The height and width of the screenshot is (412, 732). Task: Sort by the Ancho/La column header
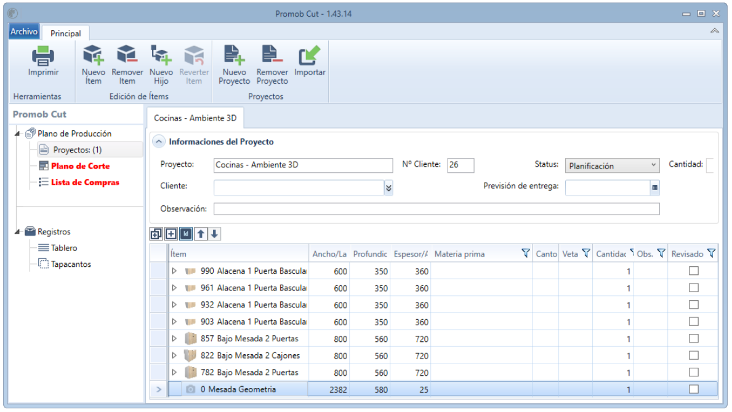tap(329, 253)
